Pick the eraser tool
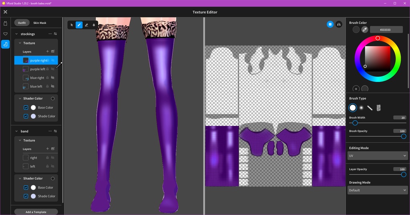 (86, 25)
